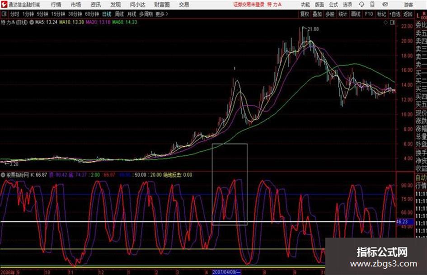Open the 发现 menu

click(x=116, y=5)
